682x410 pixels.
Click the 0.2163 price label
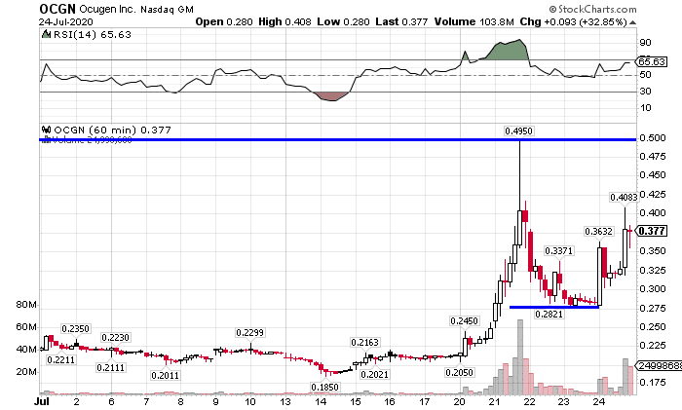tap(364, 343)
